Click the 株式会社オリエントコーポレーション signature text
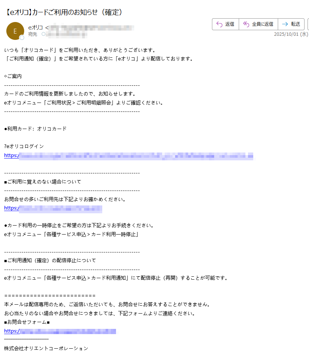The width and height of the screenshot is (309, 352). pos(45,348)
